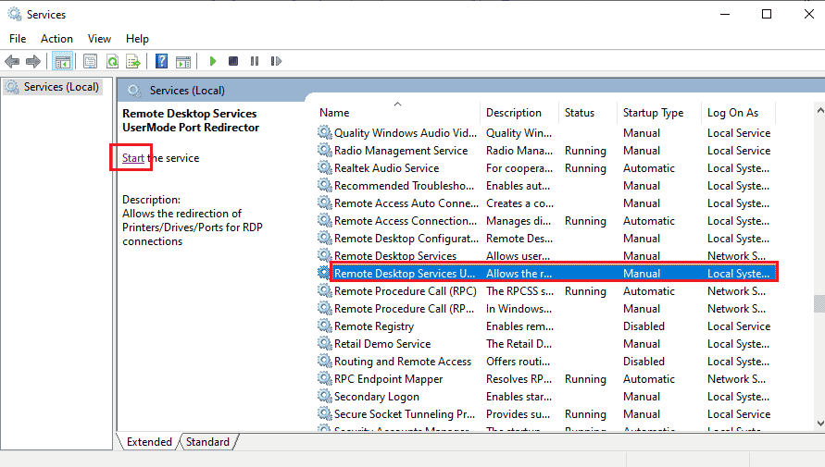This screenshot has width=825, height=467.
Task: Select the Routing and Remote Access name
Action: click(x=403, y=362)
